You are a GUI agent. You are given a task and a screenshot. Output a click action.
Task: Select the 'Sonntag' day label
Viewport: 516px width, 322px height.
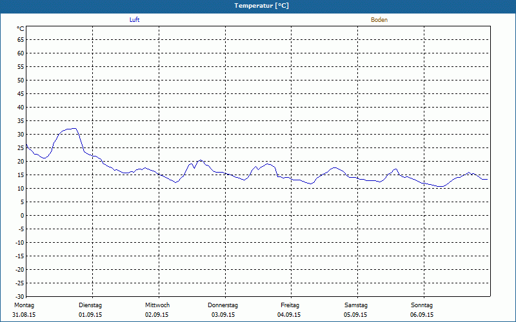(422, 305)
